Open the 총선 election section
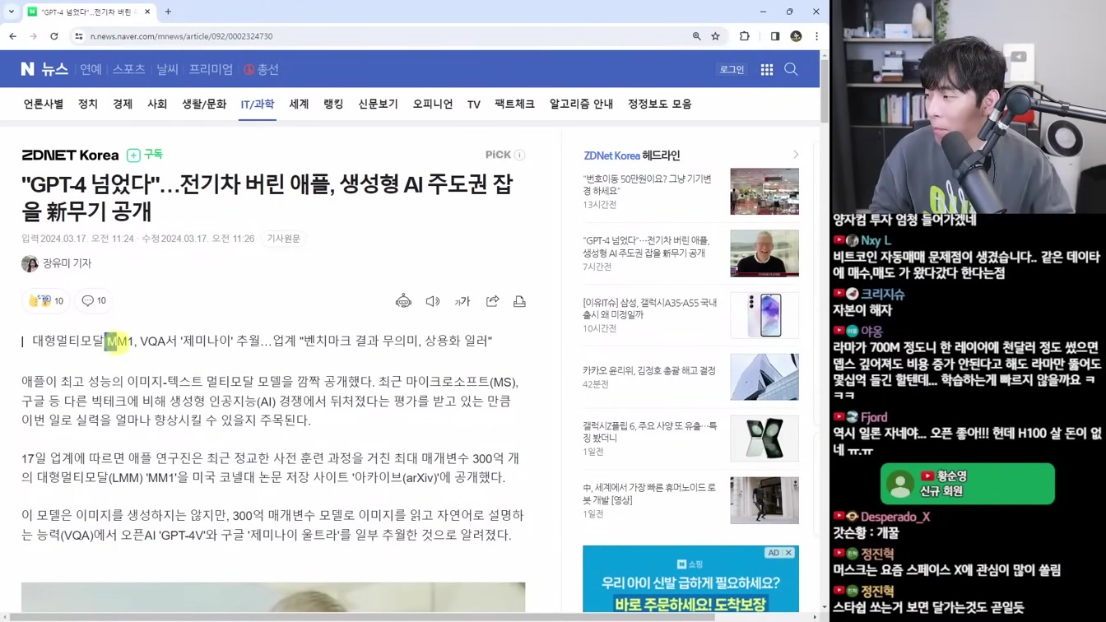Viewport: 1106px width, 622px height. tap(262, 70)
